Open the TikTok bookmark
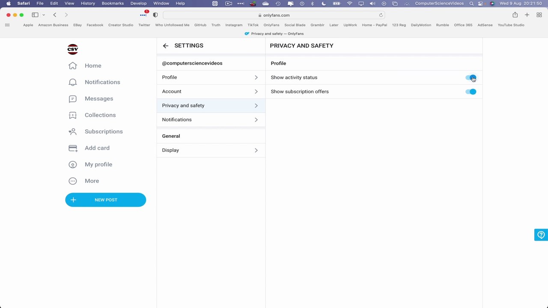 point(253,25)
